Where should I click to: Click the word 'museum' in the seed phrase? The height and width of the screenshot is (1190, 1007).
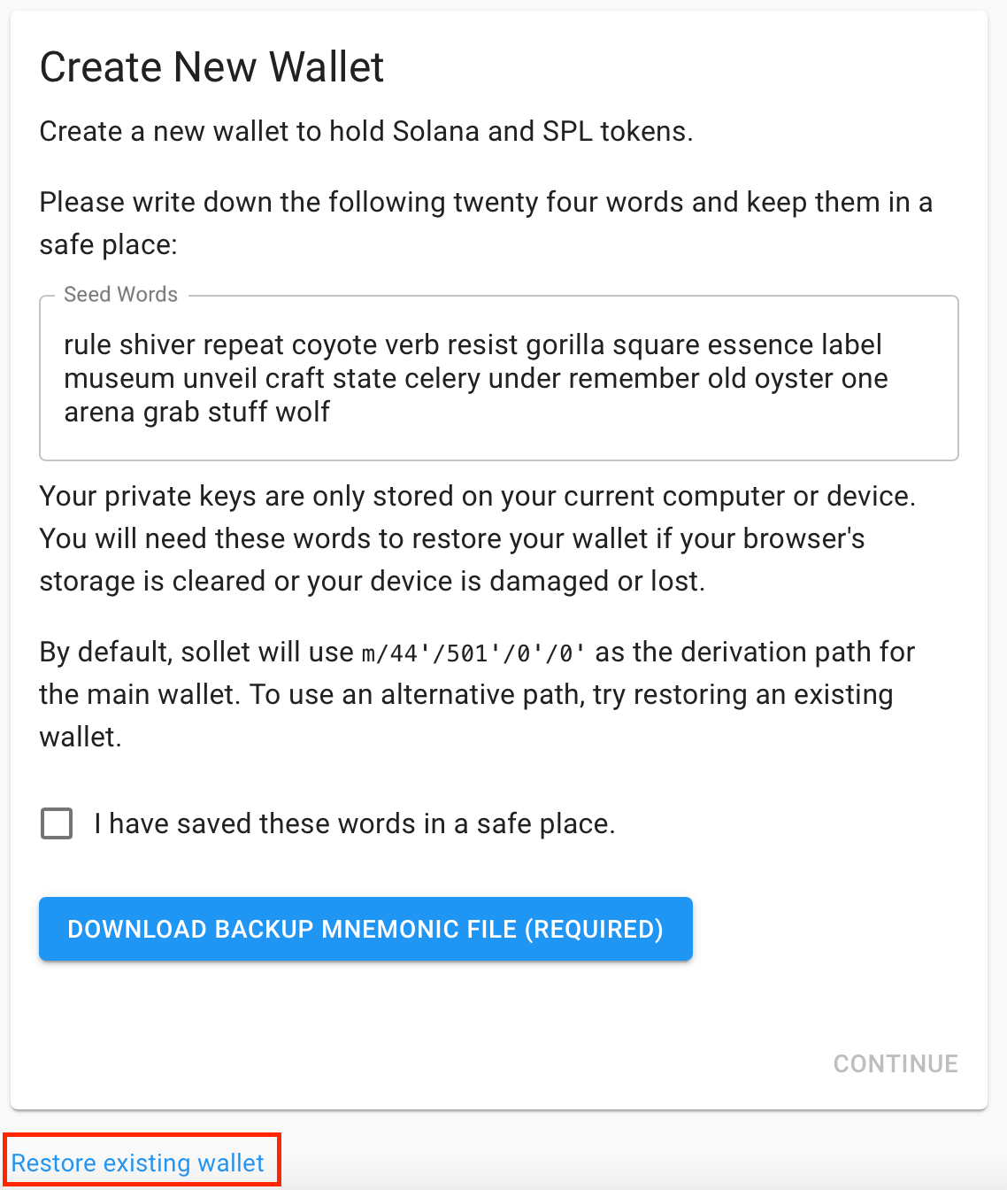(x=119, y=378)
